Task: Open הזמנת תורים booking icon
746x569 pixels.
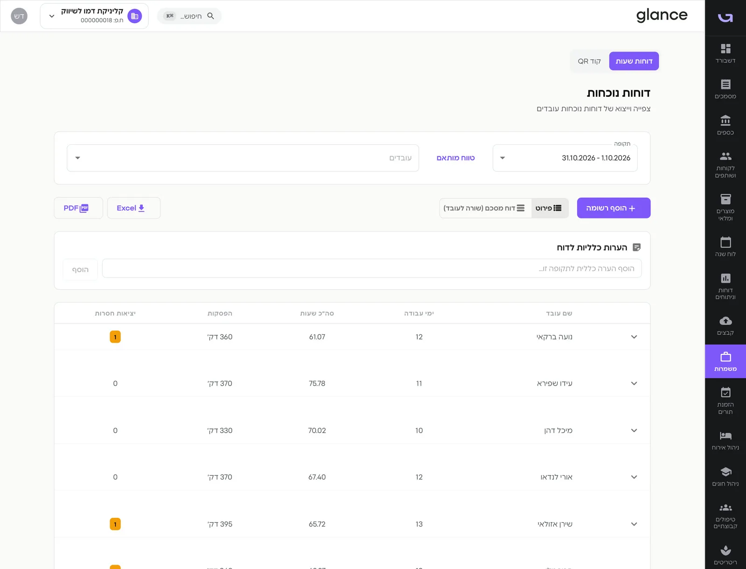Action: 725,401
